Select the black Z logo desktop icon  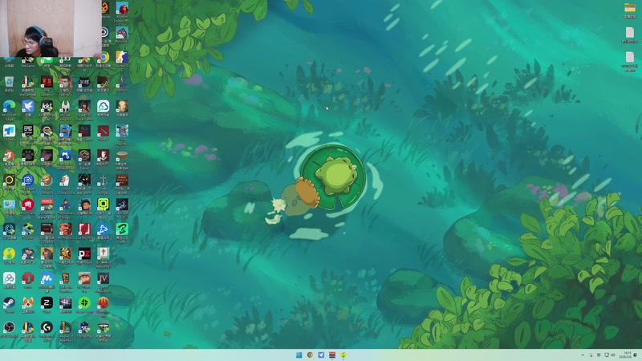[47, 303]
